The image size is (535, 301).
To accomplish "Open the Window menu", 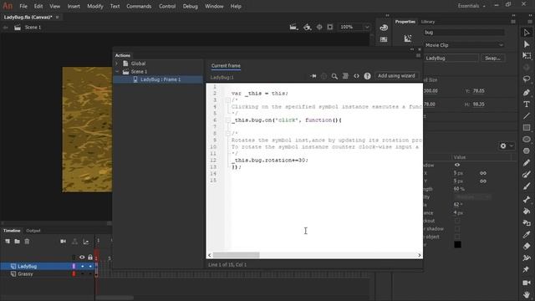I will 214,6.
